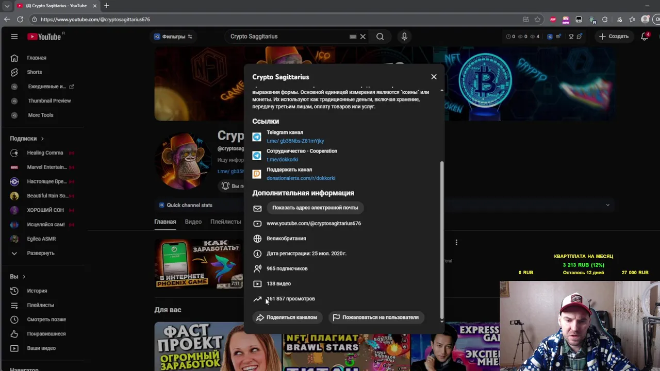Open the t.me/dokkorki link
Screen dimensions: 660x371
(282, 160)
